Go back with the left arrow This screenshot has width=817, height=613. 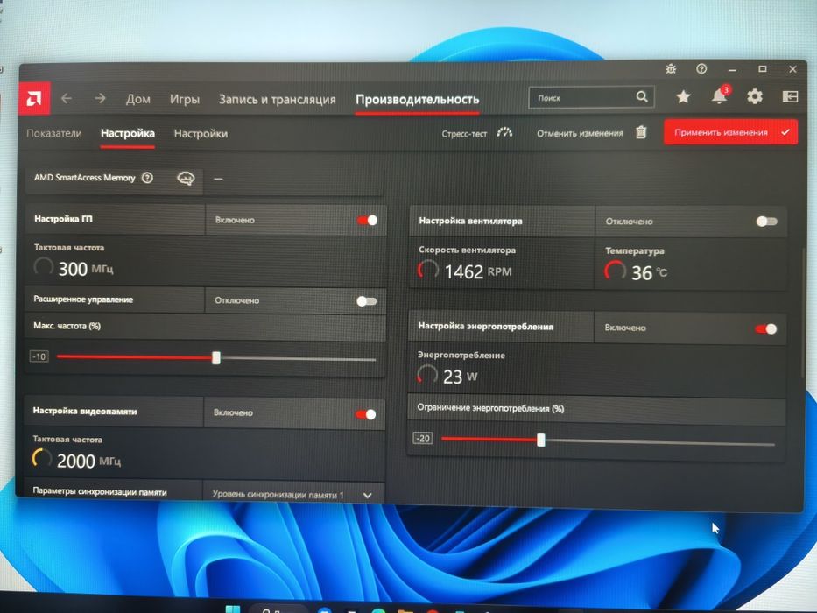coord(67,98)
